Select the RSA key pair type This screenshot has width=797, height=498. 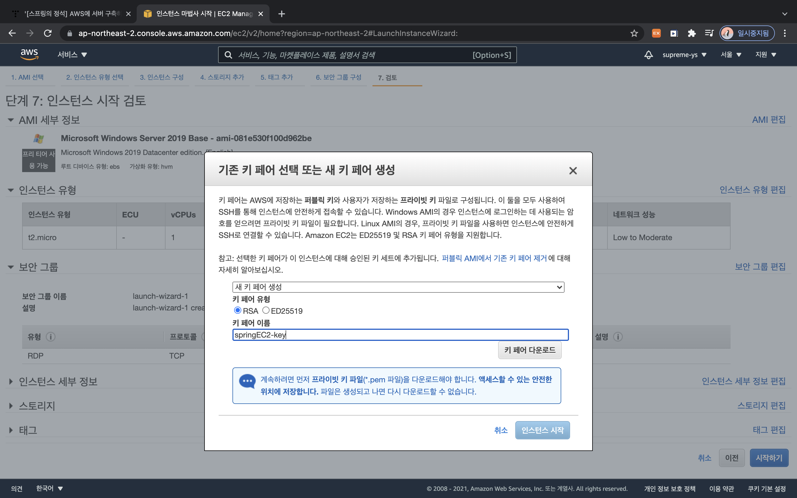(x=237, y=310)
